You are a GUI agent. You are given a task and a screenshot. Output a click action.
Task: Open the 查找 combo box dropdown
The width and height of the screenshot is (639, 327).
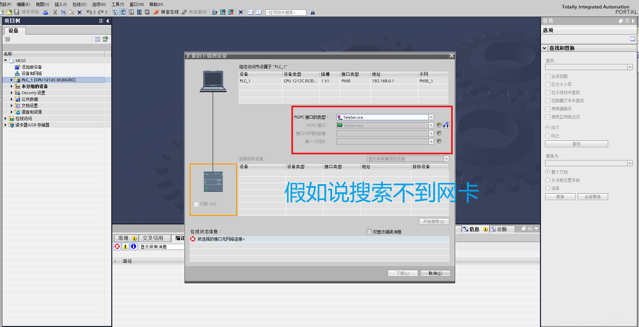tap(630, 67)
